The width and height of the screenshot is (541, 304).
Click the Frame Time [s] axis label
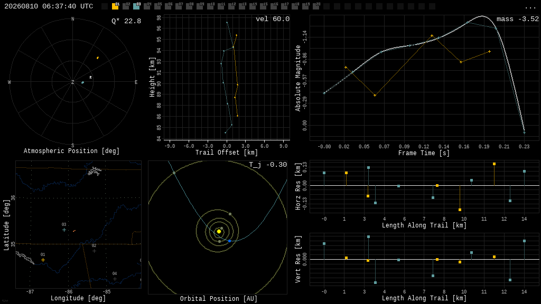pyautogui.click(x=424, y=153)
